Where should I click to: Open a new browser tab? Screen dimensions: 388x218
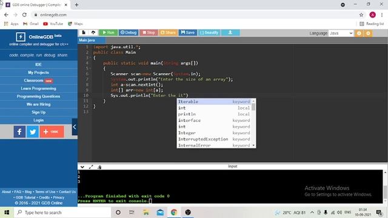pyautogui.click(x=76, y=5)
